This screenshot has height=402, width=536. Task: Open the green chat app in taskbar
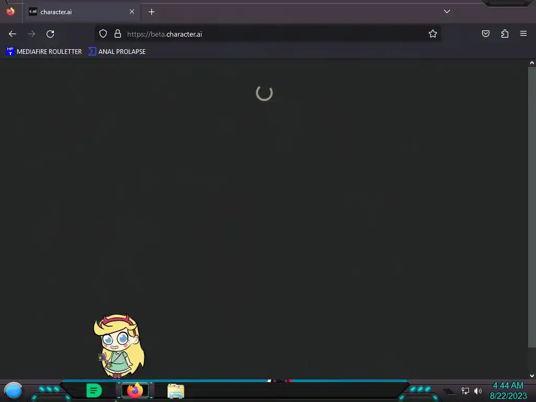[94, 390]
